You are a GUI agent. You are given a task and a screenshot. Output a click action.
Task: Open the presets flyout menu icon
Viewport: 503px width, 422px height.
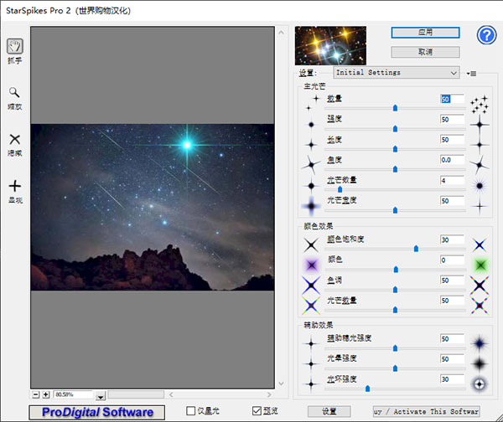[x=472, y=73]
